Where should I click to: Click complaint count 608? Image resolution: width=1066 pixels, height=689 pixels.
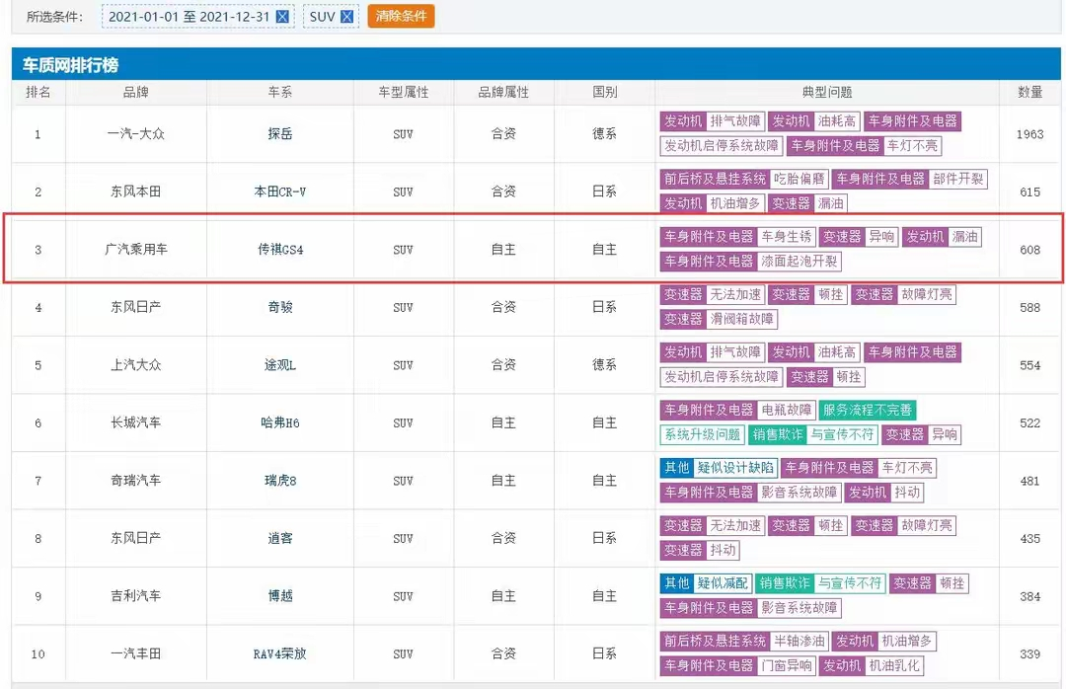1029,250
